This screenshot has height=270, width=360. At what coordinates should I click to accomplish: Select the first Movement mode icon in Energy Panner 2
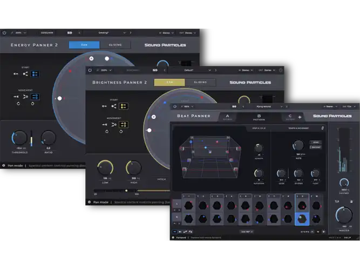tap(16, 97)
